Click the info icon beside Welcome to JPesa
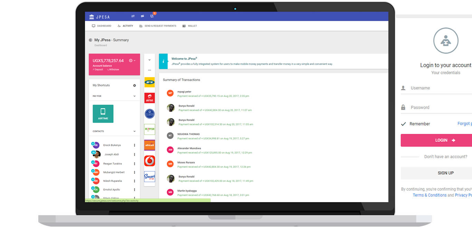This screenshot has width=472, height=228. click(x=163, y=61)
